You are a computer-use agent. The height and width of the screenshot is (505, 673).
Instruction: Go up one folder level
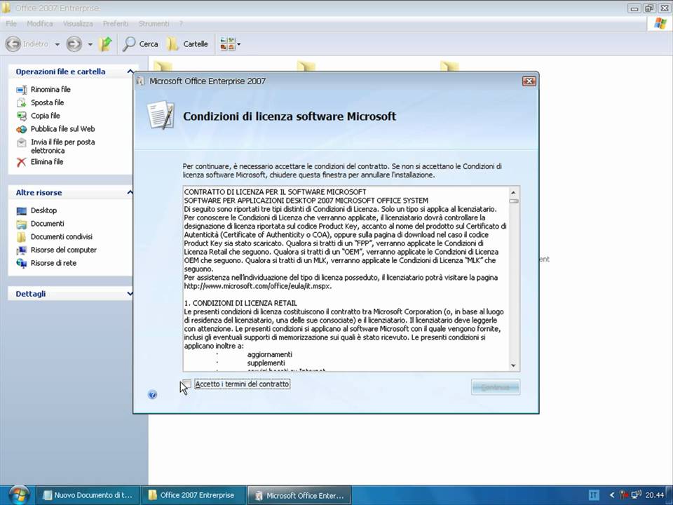click(x=105, y=43)
